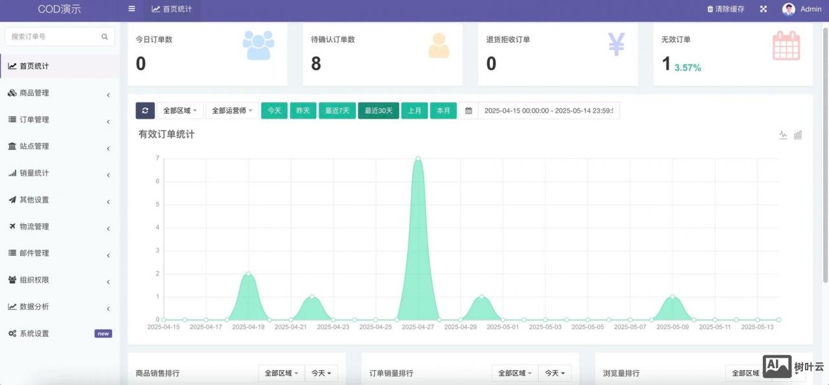The height and width of the screenshot is (385, 829).
Task: Select the 最近7天 filter button
Action: tap(337, 110)
